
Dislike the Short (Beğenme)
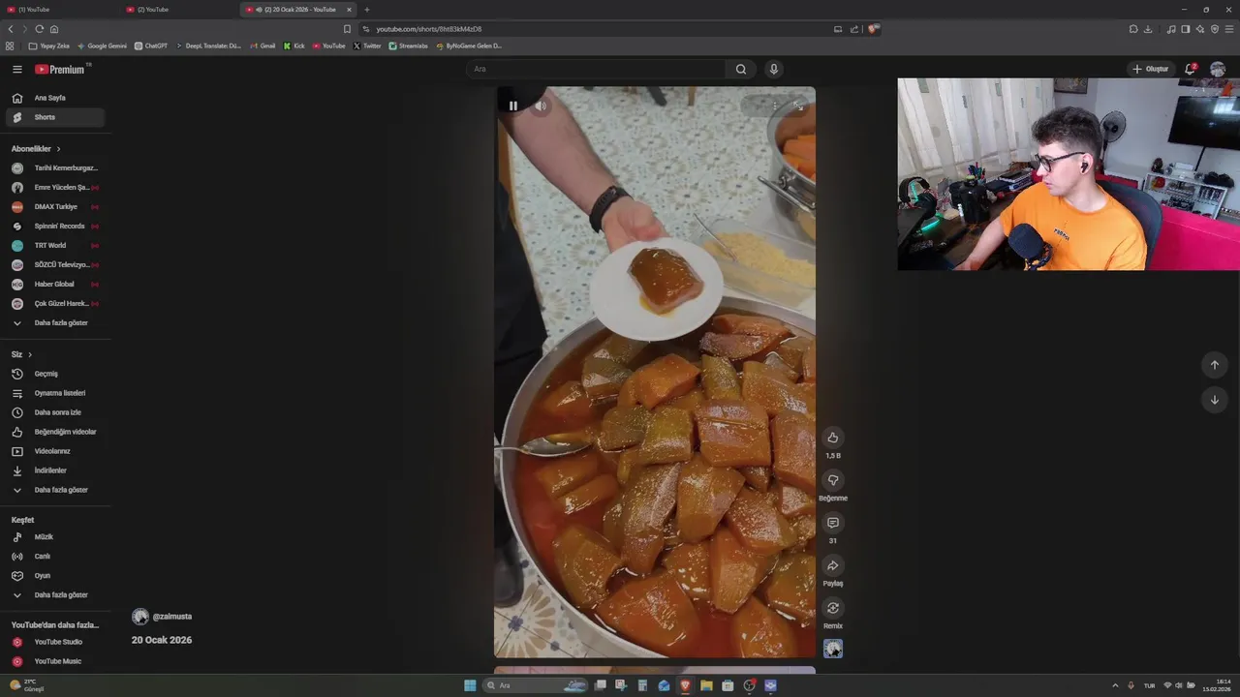(x=832, y=480)
